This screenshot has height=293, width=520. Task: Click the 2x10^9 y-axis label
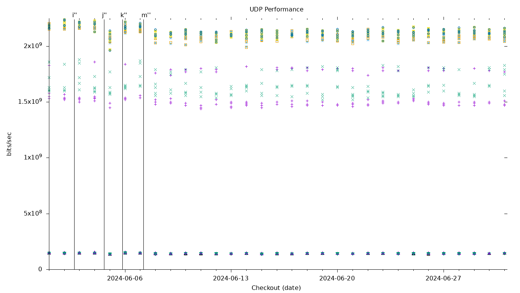click(33, 46)
